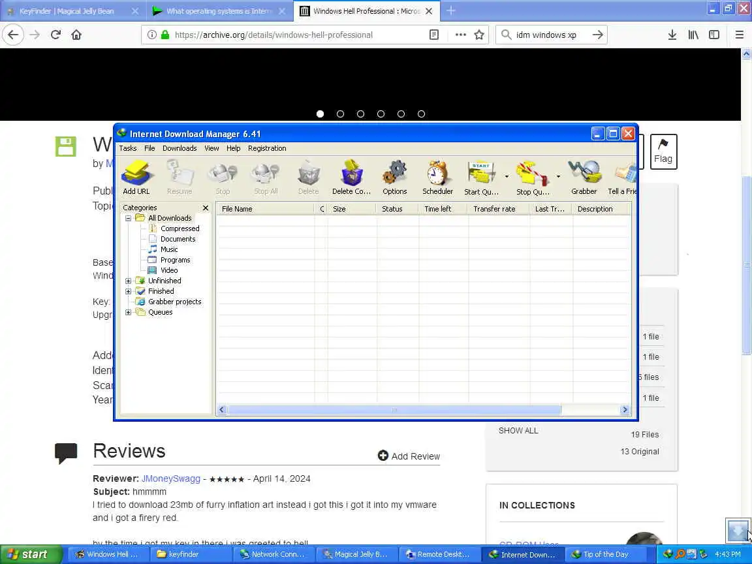Close the Categories panel

[x=206, y=208]
